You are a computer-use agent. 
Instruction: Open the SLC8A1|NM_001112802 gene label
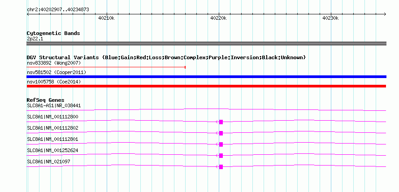(x=52, y=128)
